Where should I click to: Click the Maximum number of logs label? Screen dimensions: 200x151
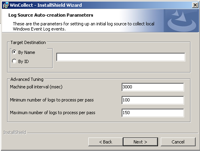[x=53, y=113]
